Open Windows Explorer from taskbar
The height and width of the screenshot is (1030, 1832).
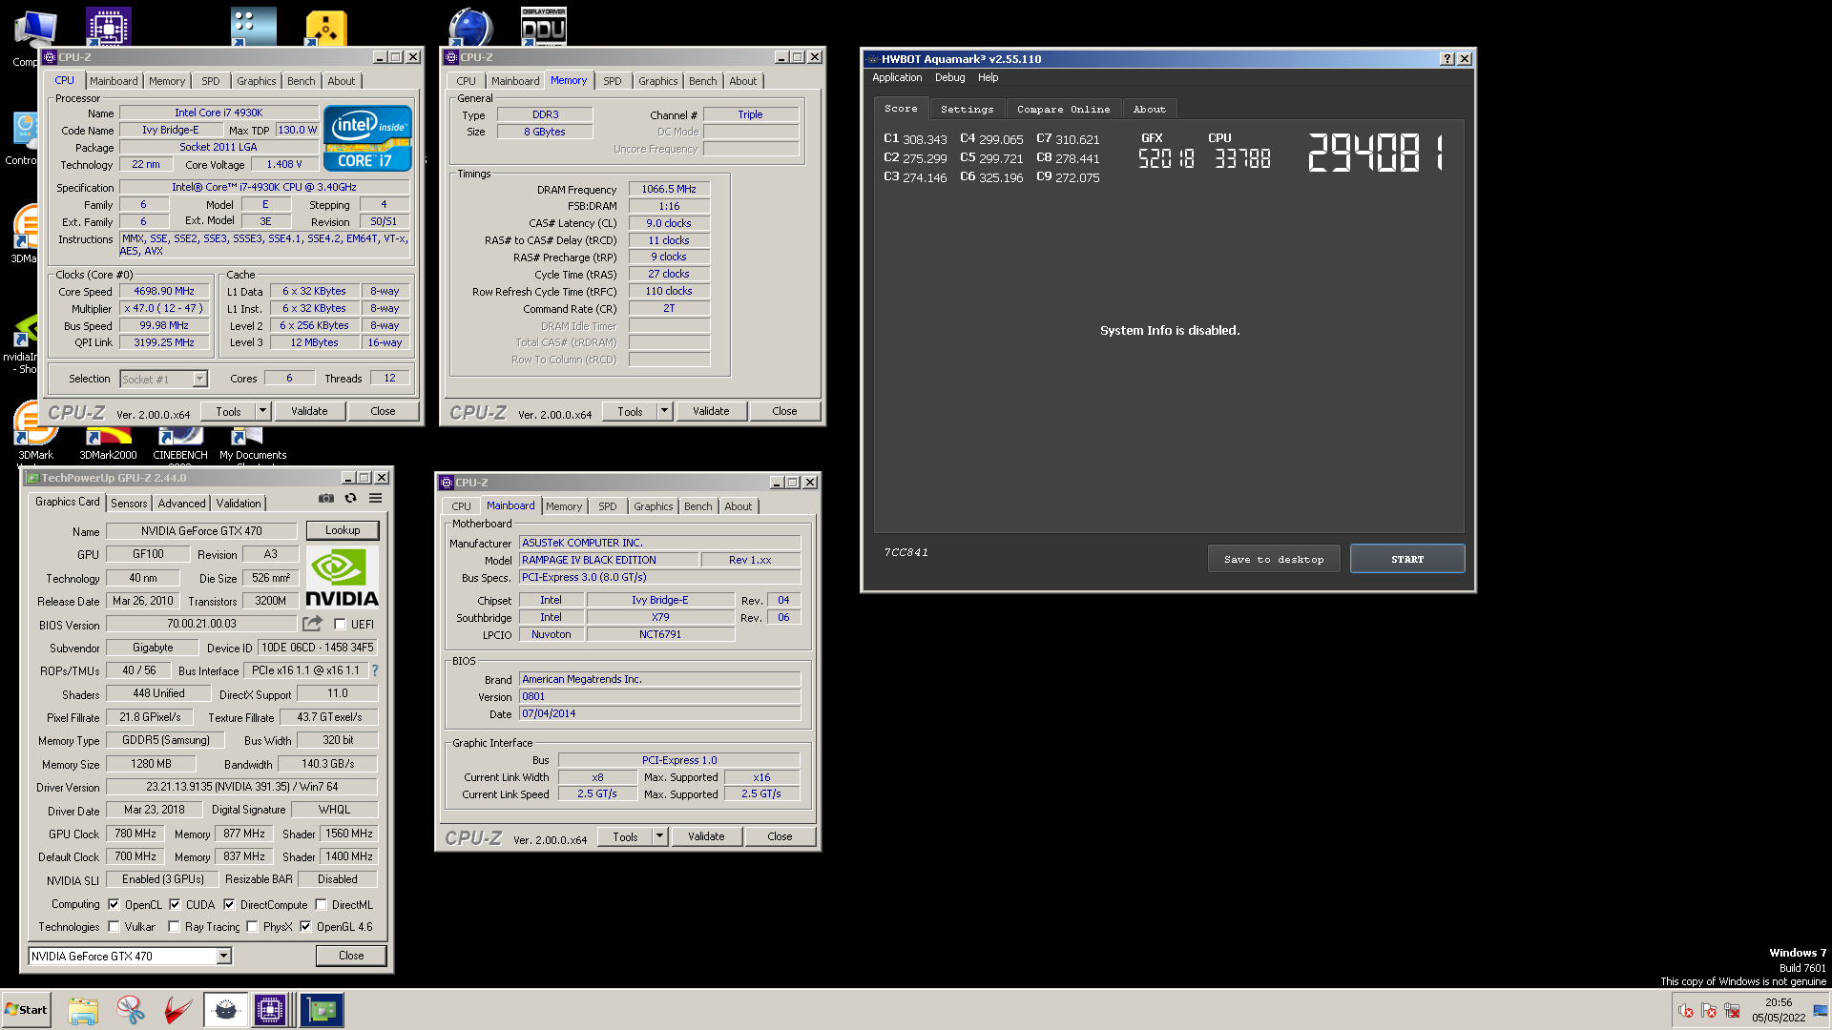pyautogui.click(x=83, y=1010)
